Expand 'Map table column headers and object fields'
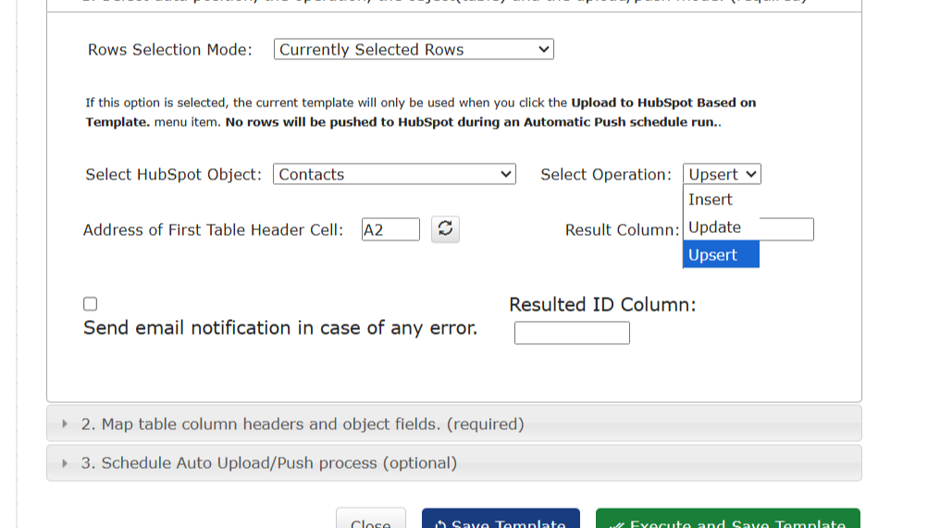The height and width of the screenshot is (528, 940). click(x=303, y=424)
